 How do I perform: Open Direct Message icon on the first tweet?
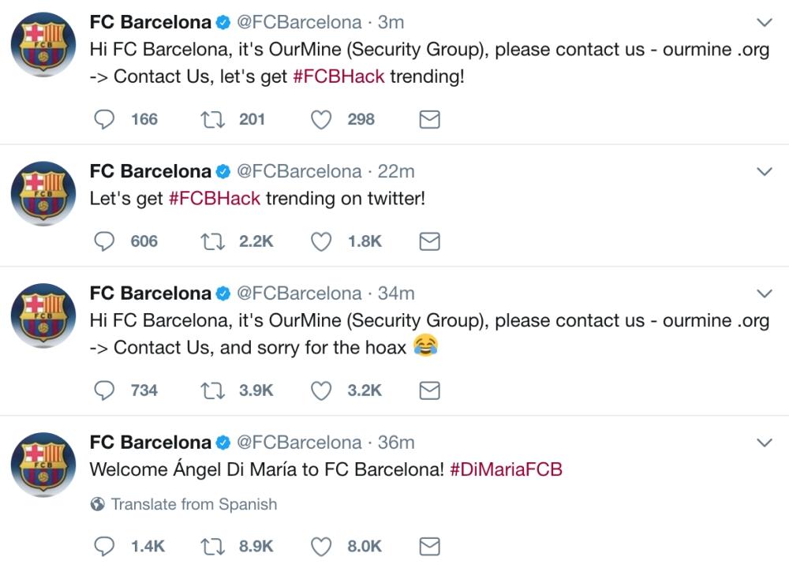429,120
